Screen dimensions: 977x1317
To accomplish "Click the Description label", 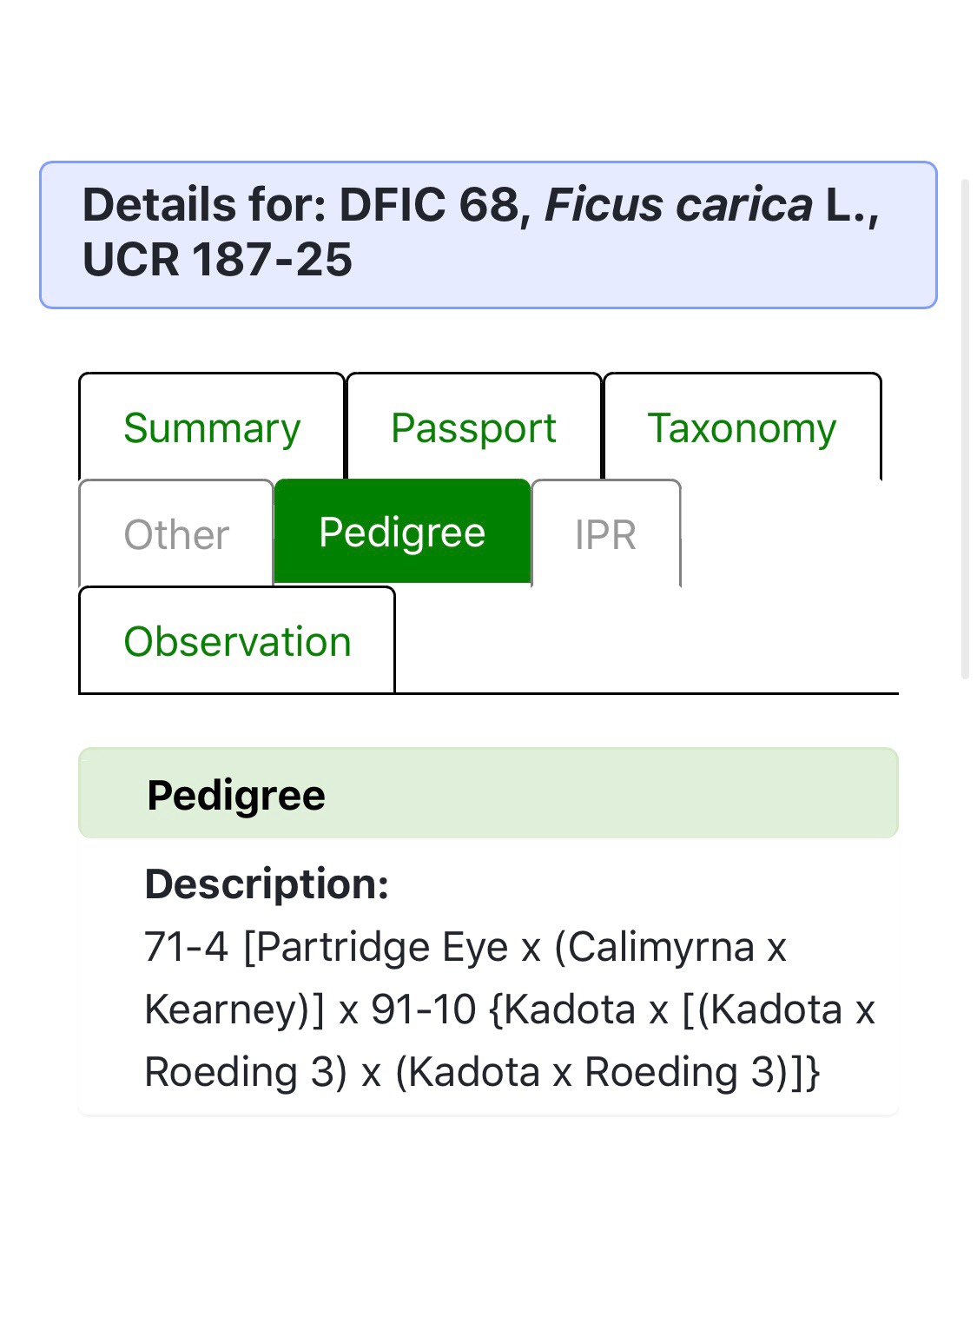I will (267, 884).
